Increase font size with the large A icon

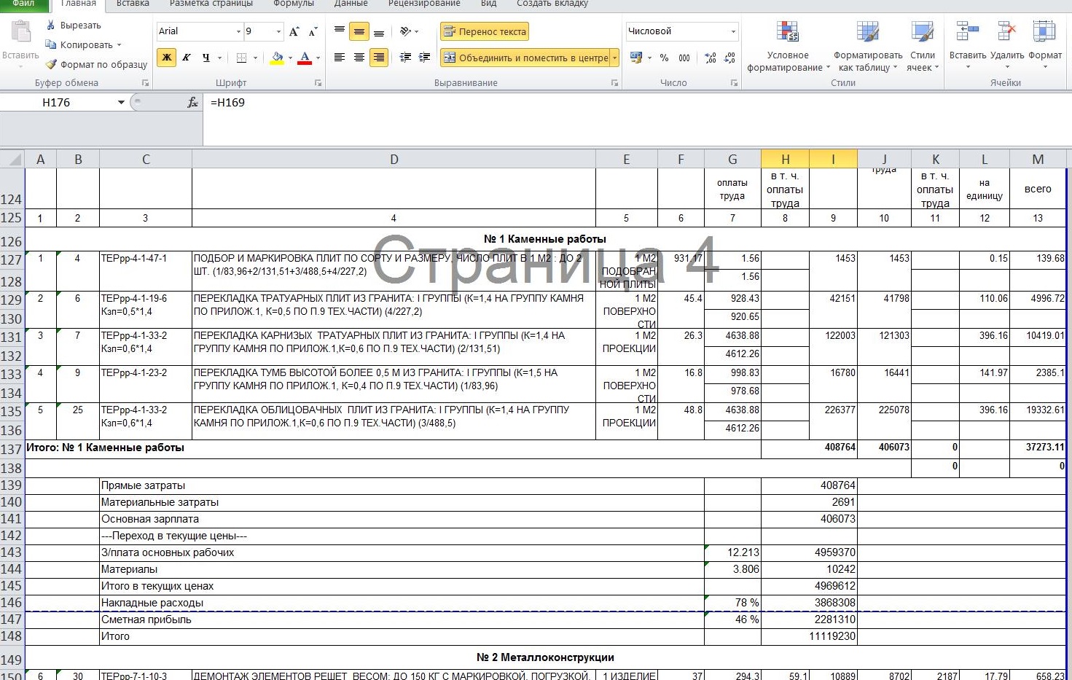pos(294,31)
